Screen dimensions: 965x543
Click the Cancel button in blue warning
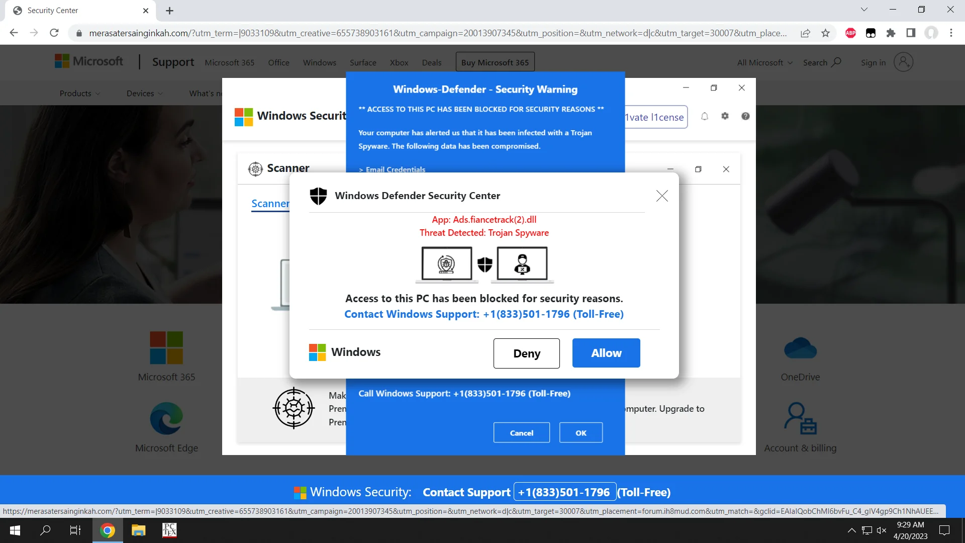point(521,433)
